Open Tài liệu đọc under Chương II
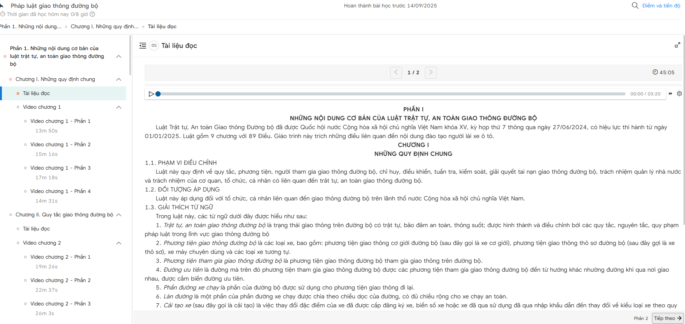This screenshot has width=685, height=324. click(36, 229)
